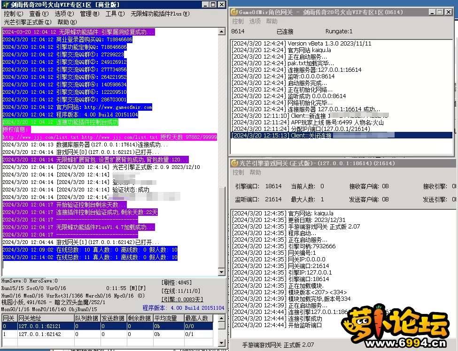Open the 查看(V) menu

click(x=39, y=14)
